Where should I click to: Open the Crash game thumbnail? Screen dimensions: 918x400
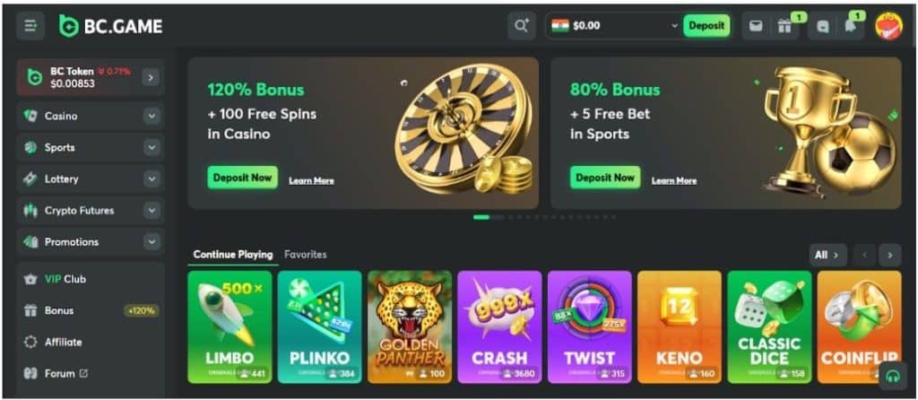coord(499,326)
